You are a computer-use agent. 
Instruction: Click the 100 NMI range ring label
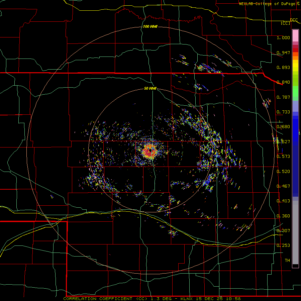click(150, 26)
